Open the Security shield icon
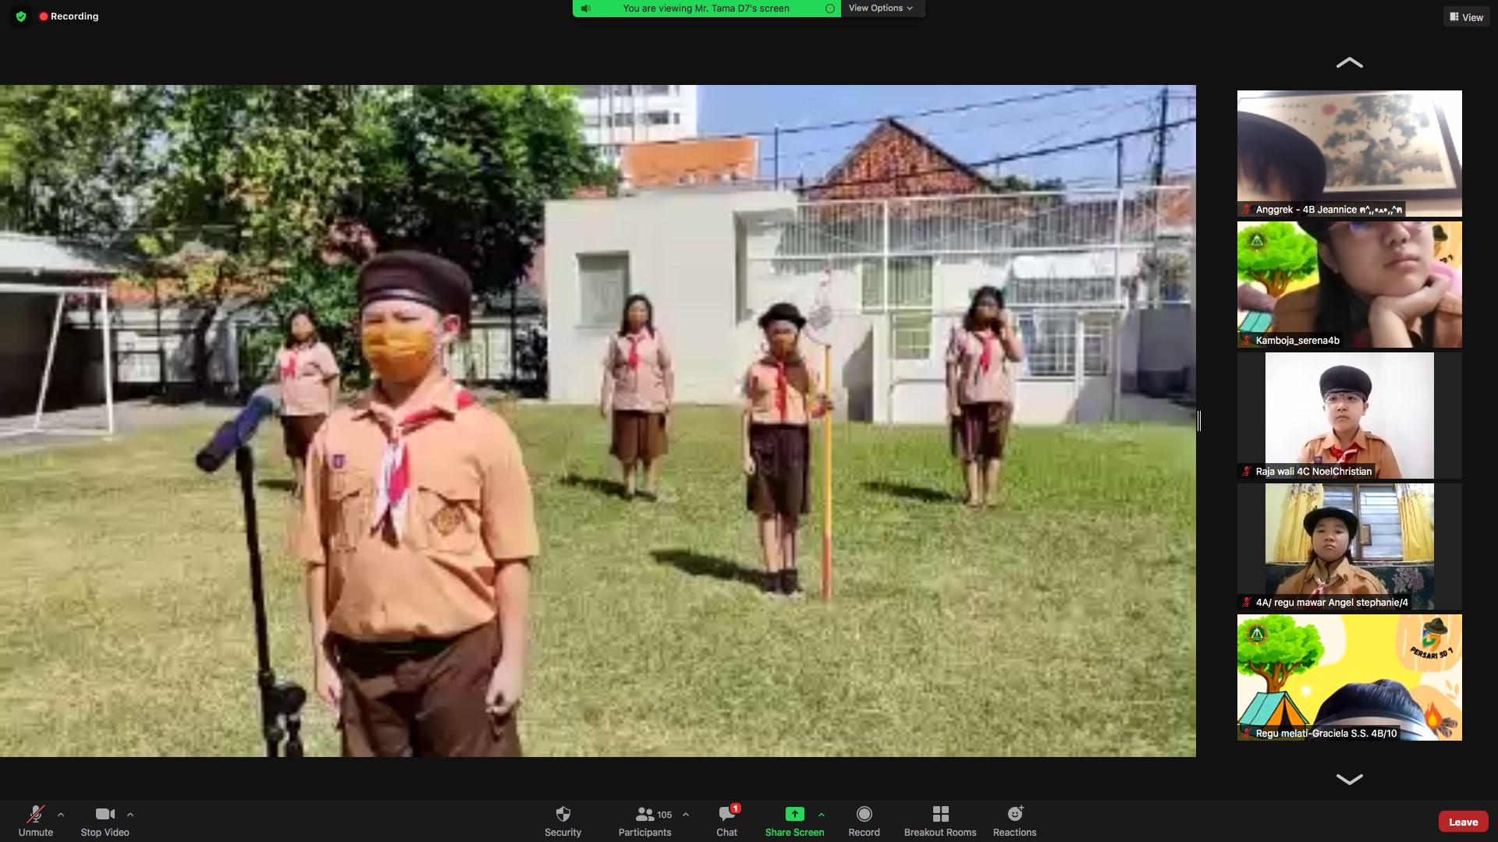This screenshot has height=842, width=1498. (x=563, y=815)
